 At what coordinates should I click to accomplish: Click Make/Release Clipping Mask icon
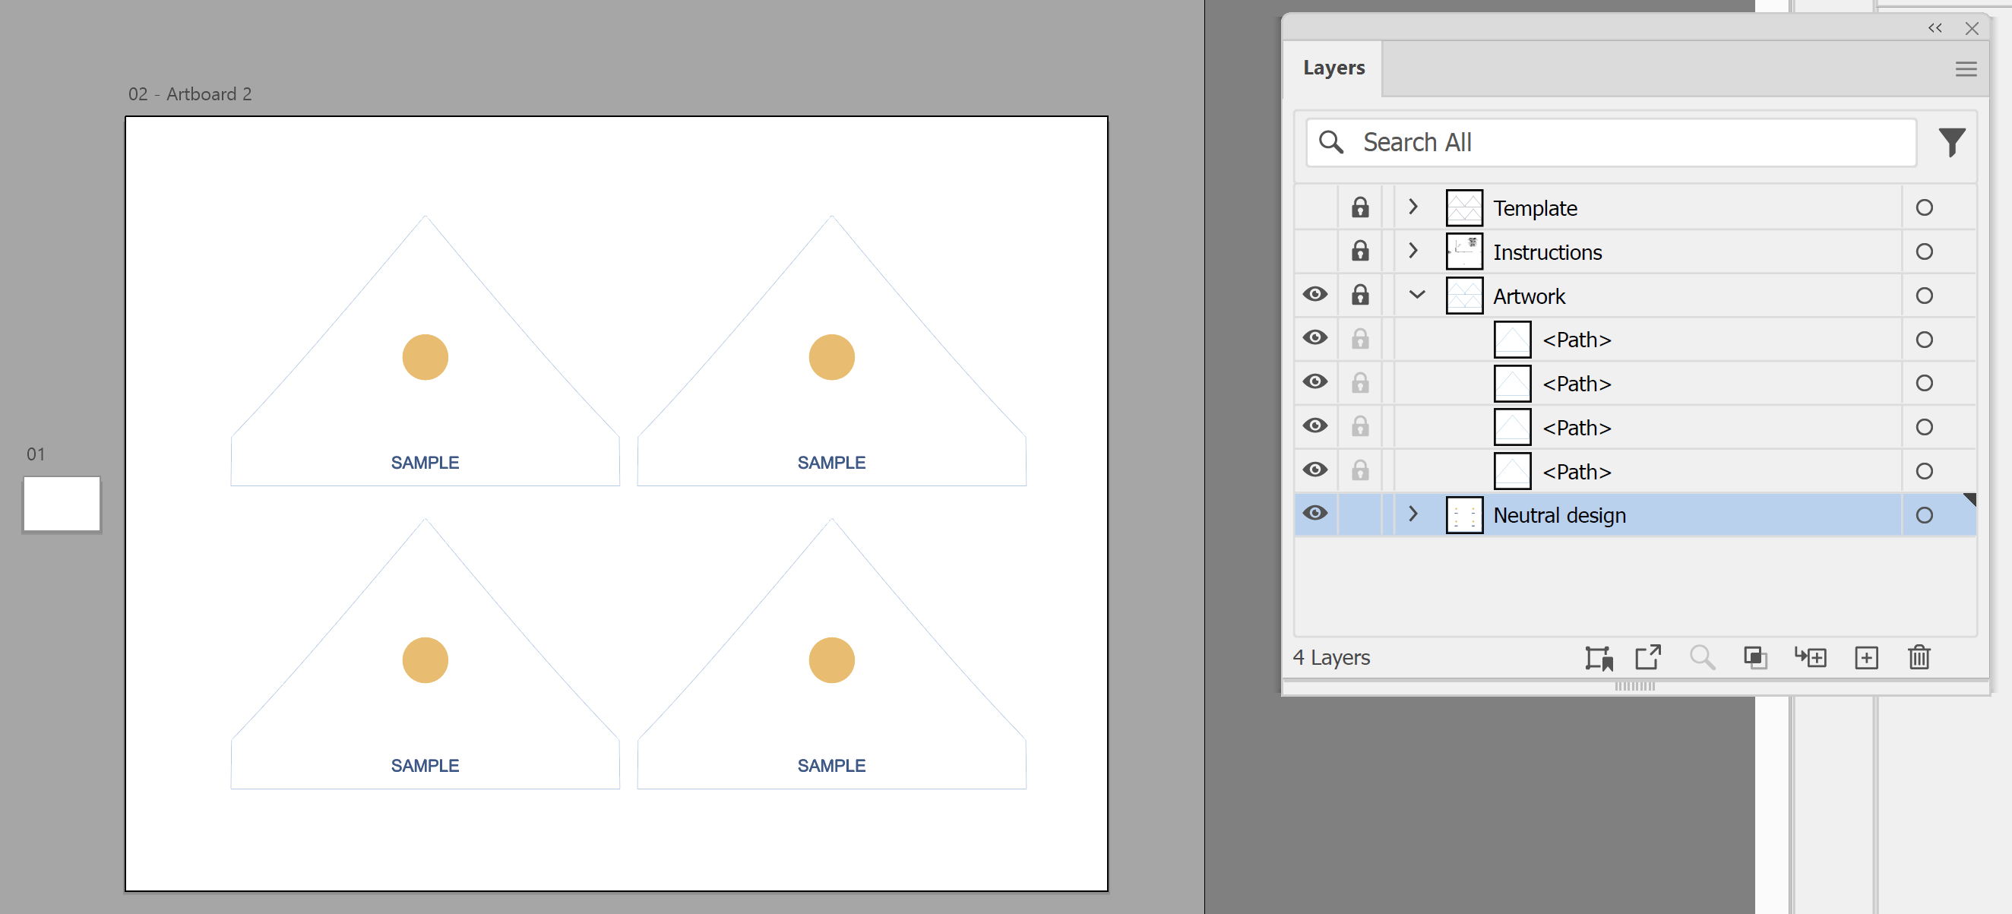pyautogui.click(x=1755, y=658)
